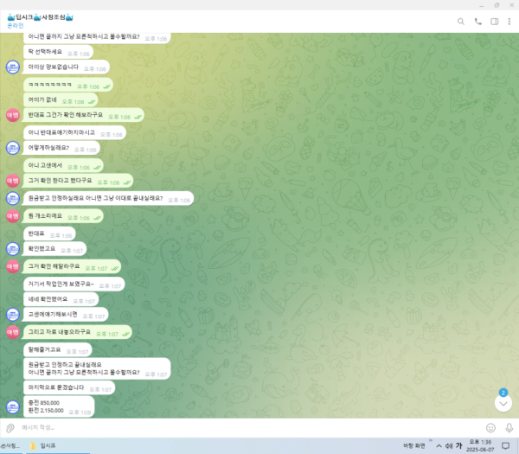Select message ending 그냥 이대로 끝내실래요?
The image size is (519, 454).
pos(108,199)
